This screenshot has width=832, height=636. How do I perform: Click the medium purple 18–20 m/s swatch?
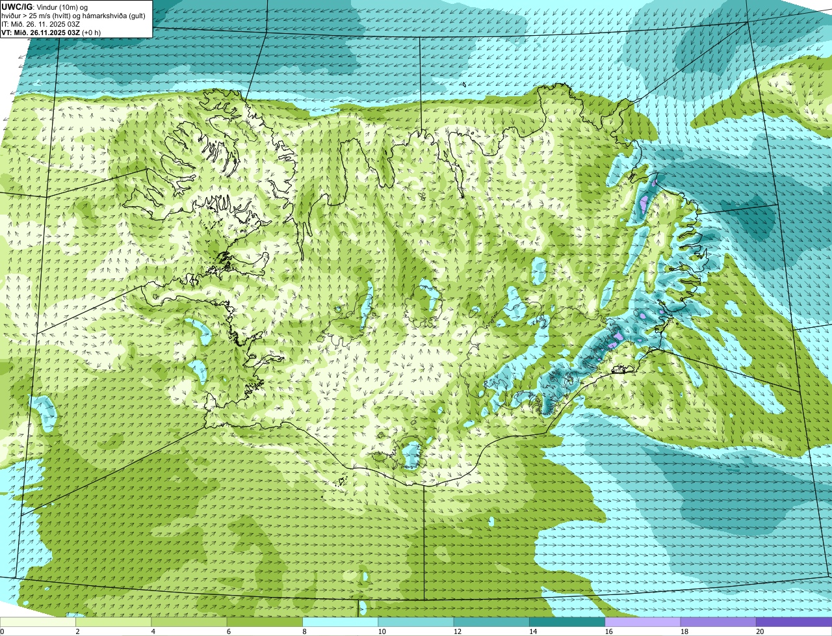(x=718, y=622)
